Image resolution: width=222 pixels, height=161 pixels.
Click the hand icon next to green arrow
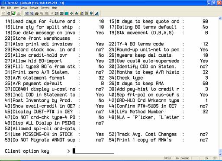pos(9,13)
